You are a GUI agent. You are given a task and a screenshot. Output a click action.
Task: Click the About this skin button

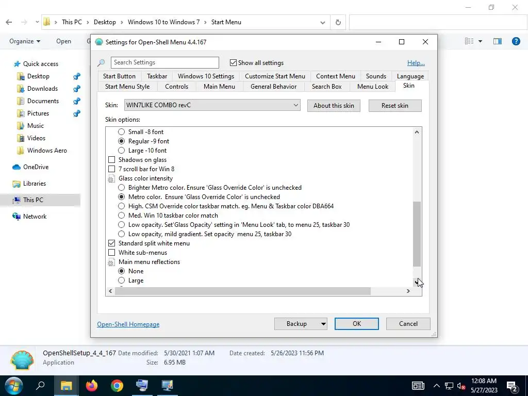click(334, 106)
